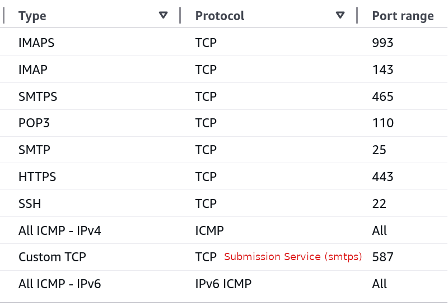Click port 443 value

[x=382, y=177]
